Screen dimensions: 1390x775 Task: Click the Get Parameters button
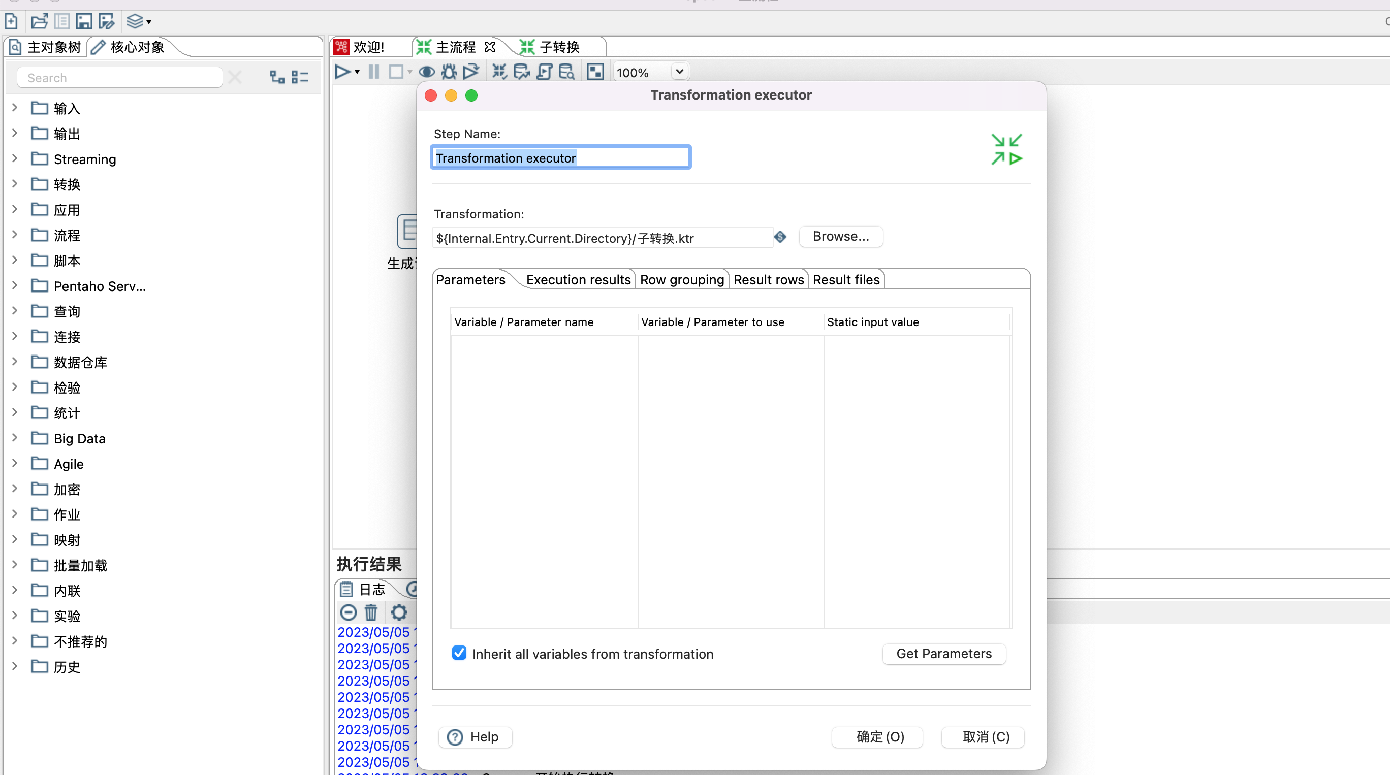943,654
